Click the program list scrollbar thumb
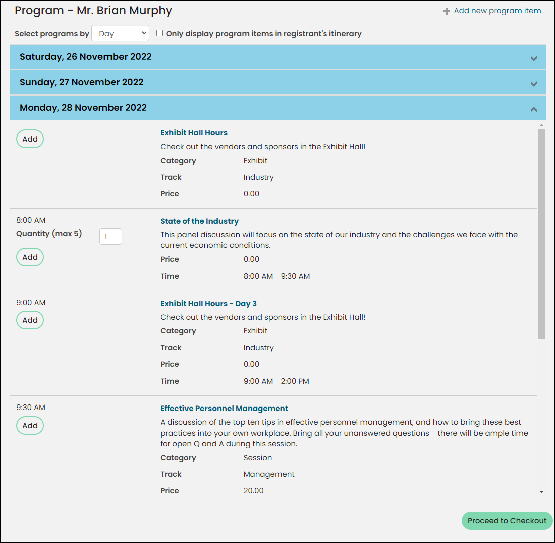 coord(541,234)
